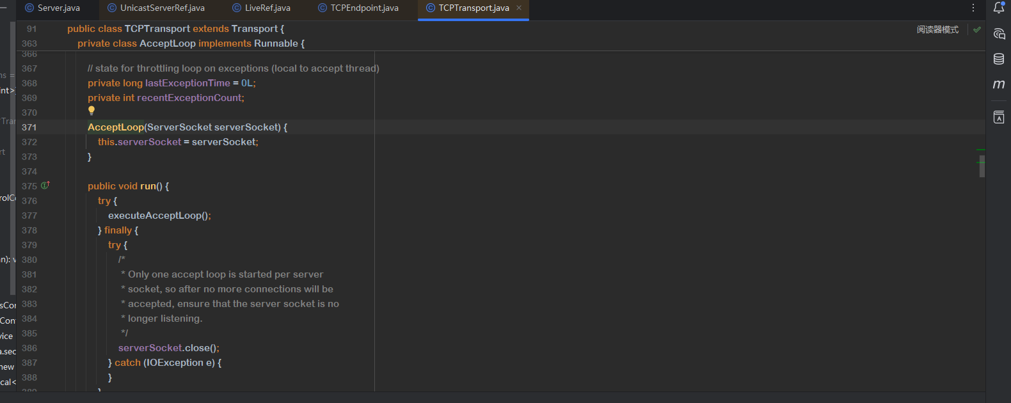Open the book icon tool window in right sidebar
This screenshot has height=403, width=1011.
(x=998, y=117)
